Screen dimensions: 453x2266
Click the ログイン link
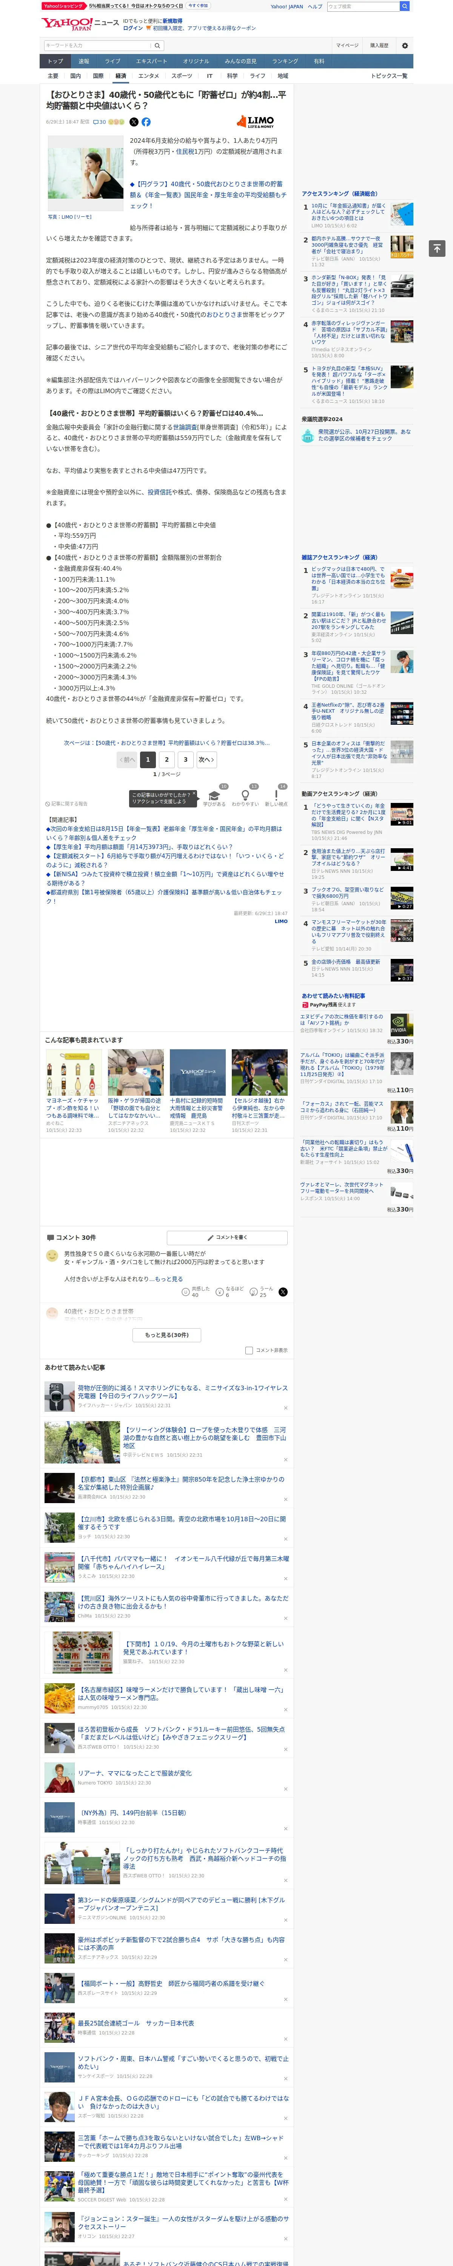[x=133, y=28]
